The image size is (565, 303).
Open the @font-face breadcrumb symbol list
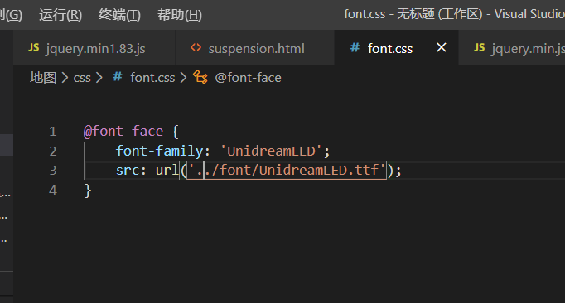248,78
